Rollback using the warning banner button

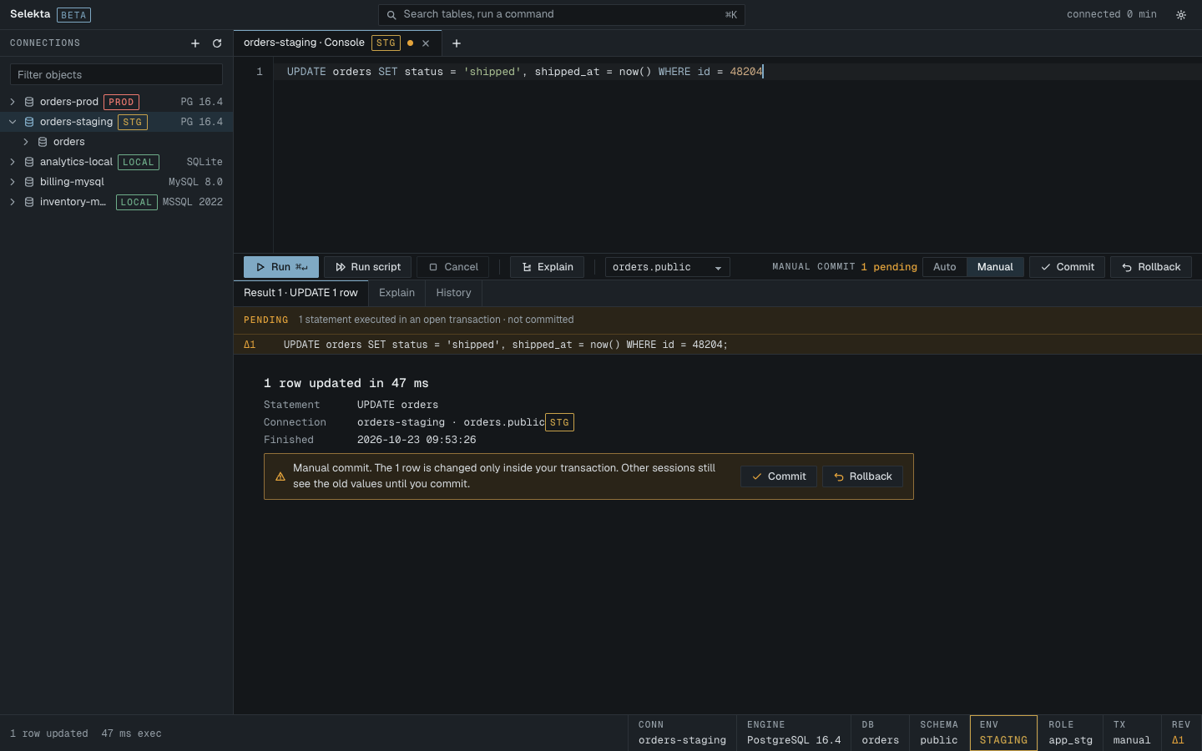coord(862,476)
